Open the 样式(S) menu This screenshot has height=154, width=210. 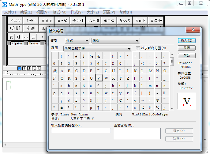[x=77, y=12]
